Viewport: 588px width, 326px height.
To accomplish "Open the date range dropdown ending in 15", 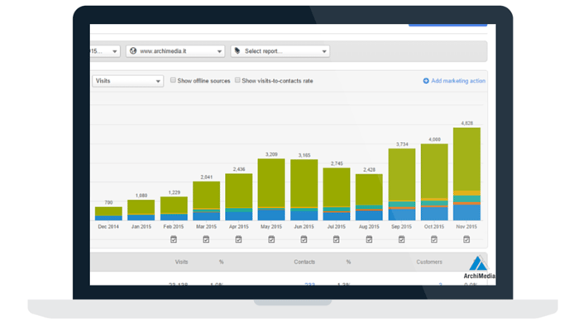I will tap(105, 51).
